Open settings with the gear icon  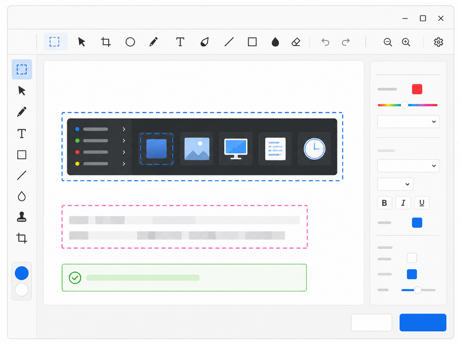pos(438,42)
